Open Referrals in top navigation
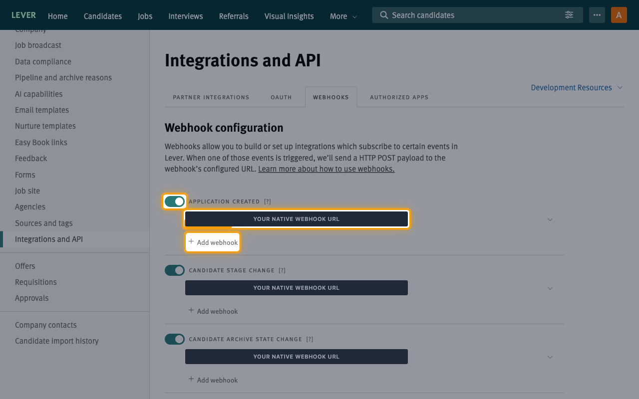 pos(234,16)
